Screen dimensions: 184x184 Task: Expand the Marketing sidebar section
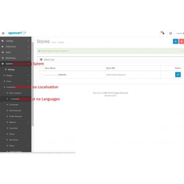(x=15, y=58)
